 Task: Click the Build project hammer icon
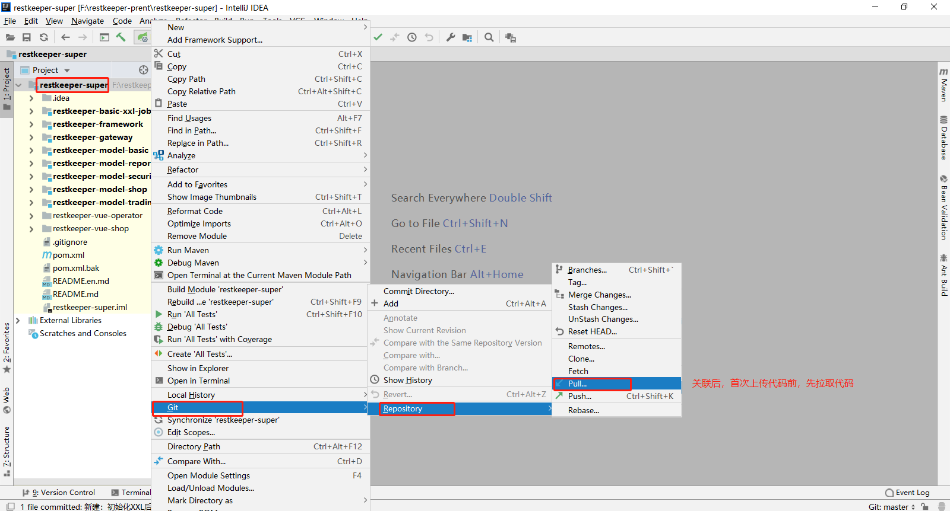pos(121,37)
